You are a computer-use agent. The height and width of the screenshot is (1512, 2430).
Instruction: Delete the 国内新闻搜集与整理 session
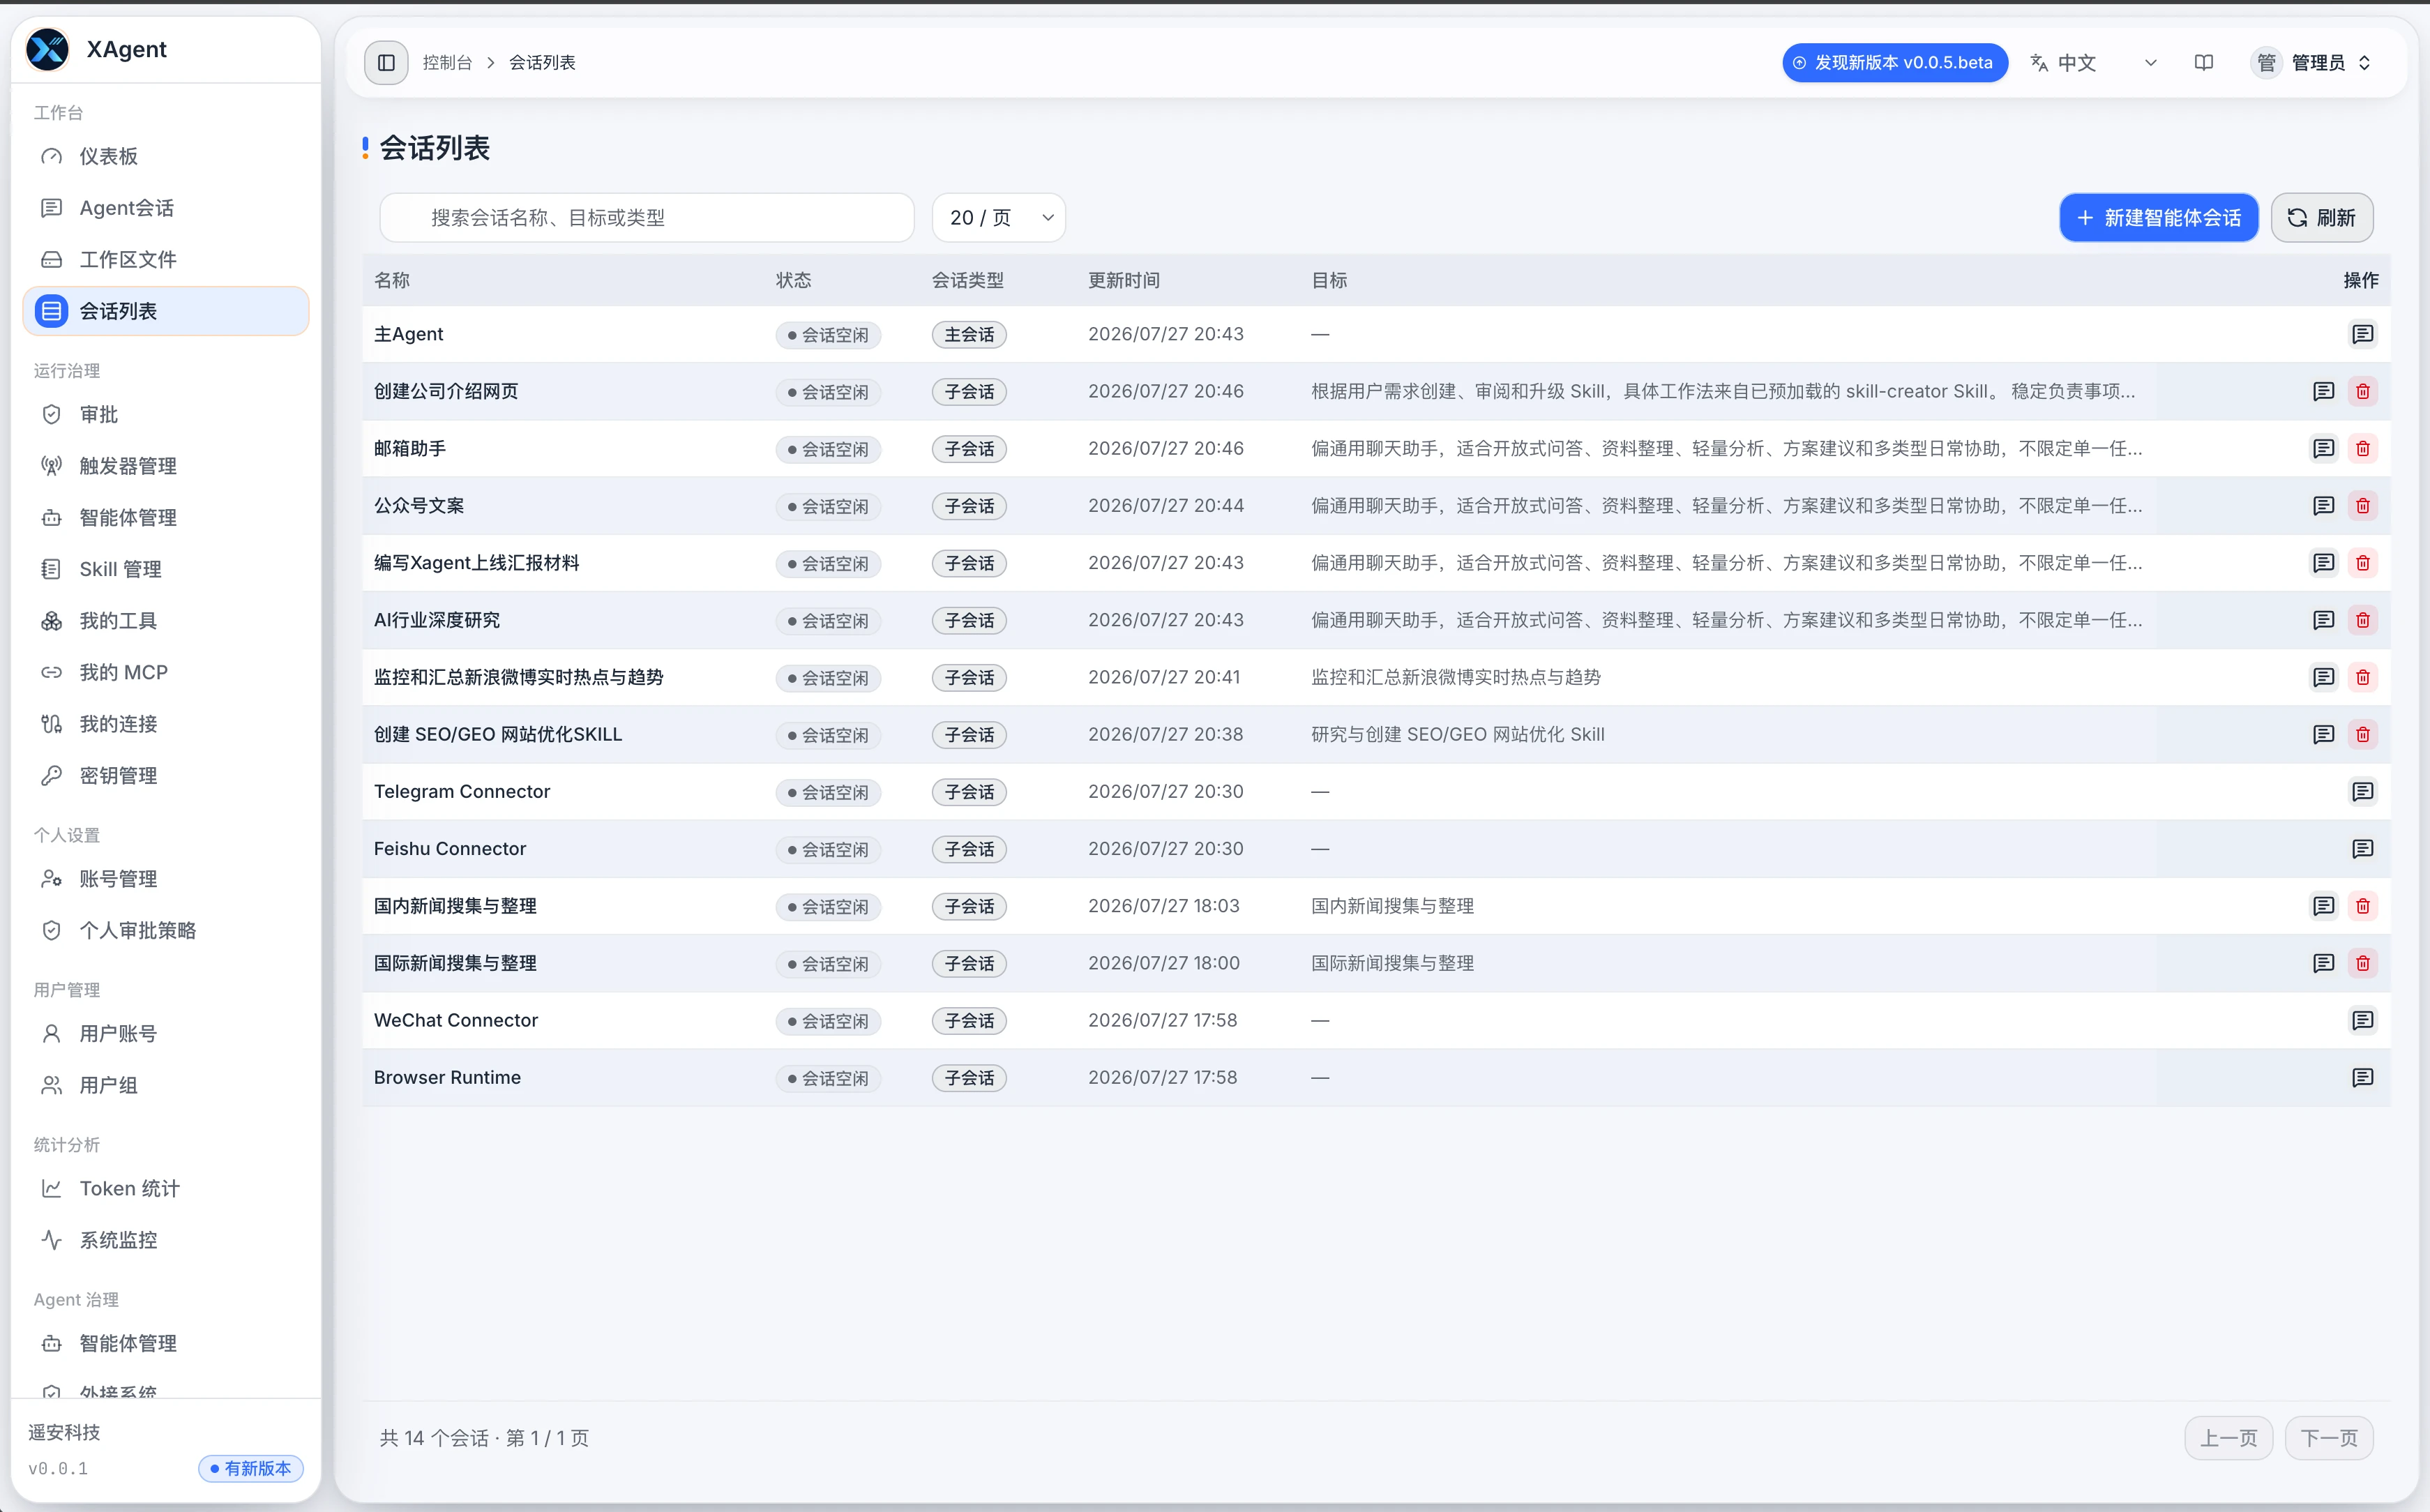click(x=2362, y=905)
